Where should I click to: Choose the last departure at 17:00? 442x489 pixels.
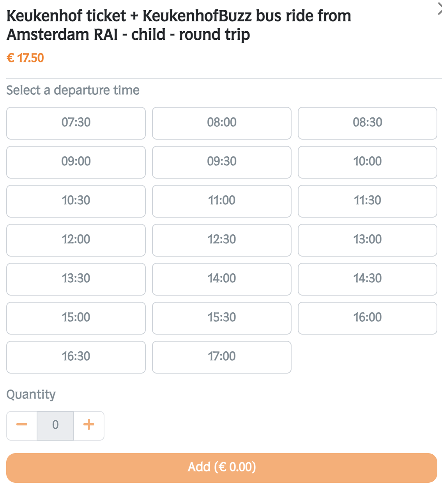[x=221, y=357]
